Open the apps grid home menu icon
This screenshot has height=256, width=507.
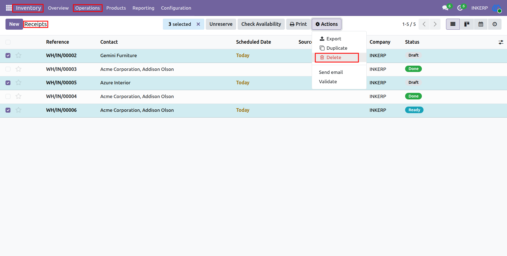pos(9,8)
